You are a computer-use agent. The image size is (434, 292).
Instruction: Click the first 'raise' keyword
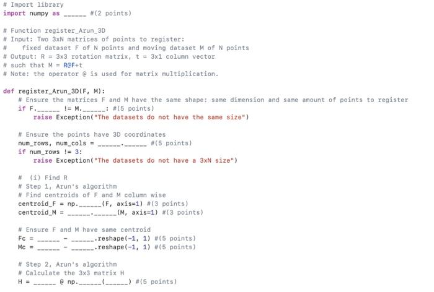point(43,117)
